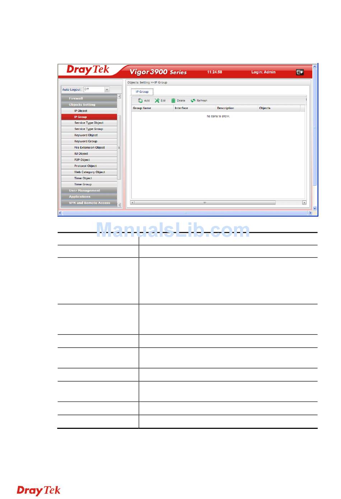Click table horizontal scrollbar right arrow

point(304,203)
